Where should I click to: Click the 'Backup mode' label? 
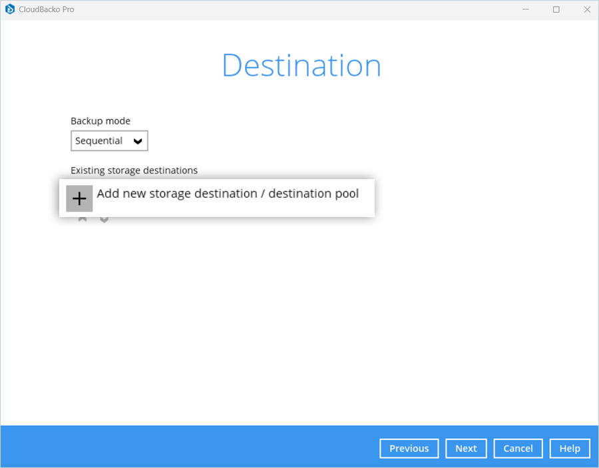pos(100,121)
